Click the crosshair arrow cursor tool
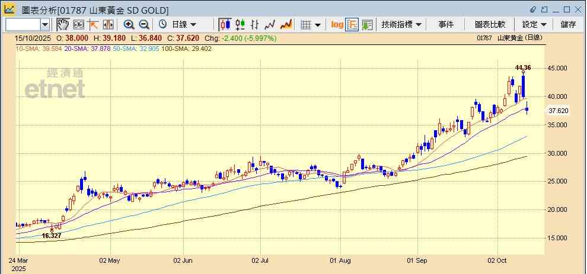This screenshot has width=587, height=274. coord(93,24)
